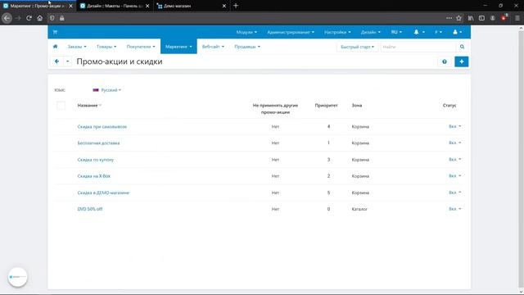Click the round floating widget at bottom left
Screen dimensions: 524x295
click(17, 277)
